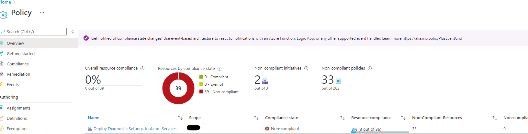
Task: Click the sort arrows of Compliance state column
Action: 343,118
